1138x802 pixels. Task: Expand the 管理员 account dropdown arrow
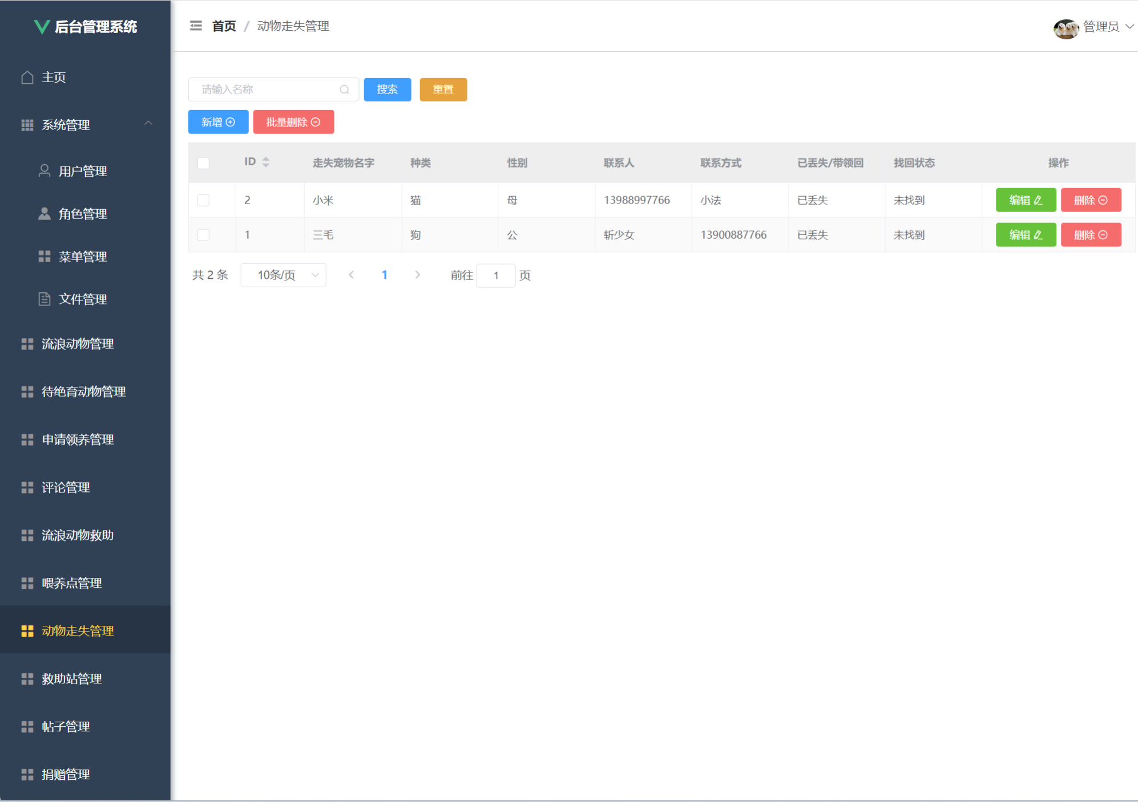1129,27
